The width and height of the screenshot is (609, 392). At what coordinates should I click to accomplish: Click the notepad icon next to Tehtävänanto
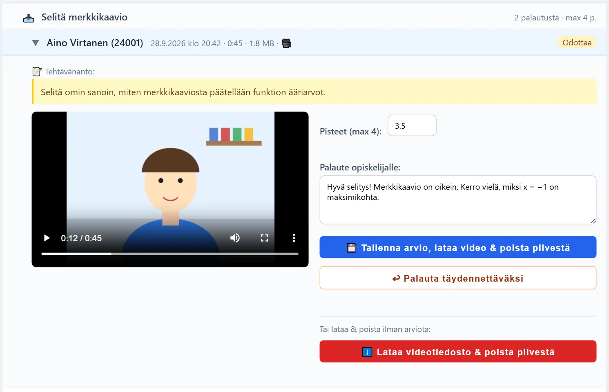pos(37,72)
